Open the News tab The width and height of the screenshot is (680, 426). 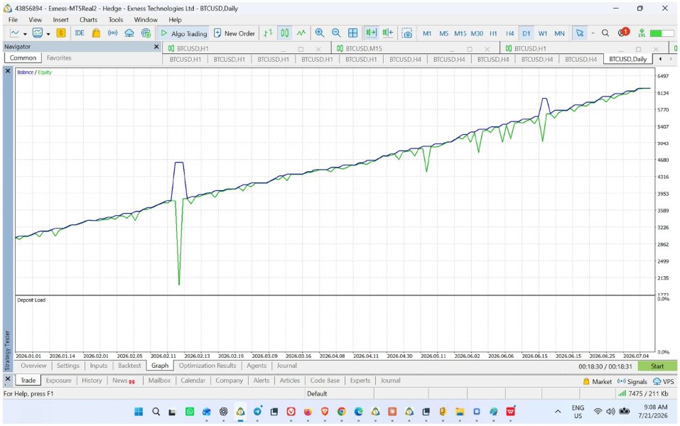coord(123,381)
